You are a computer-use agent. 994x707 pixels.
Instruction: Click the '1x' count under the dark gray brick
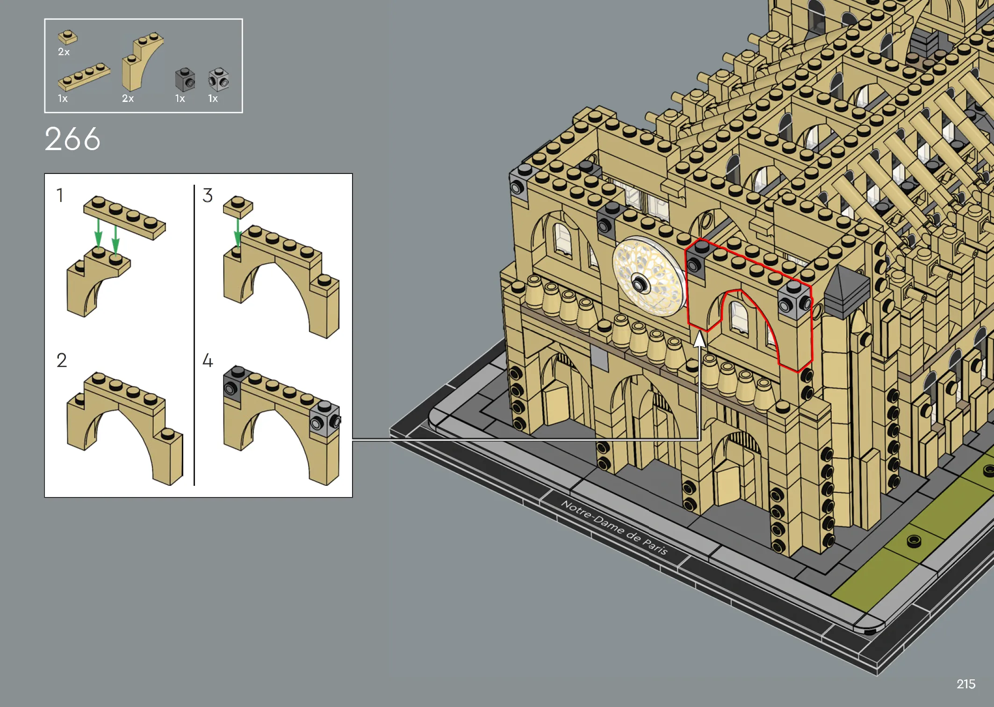pos(180,99)
